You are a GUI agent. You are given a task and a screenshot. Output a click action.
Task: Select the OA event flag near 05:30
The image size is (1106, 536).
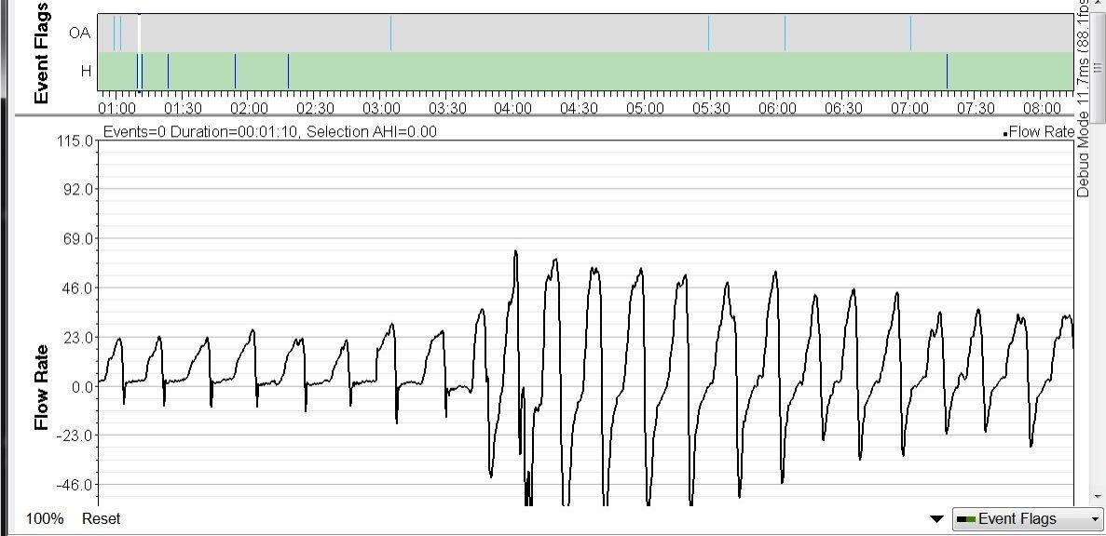click(x=708, y=33)
